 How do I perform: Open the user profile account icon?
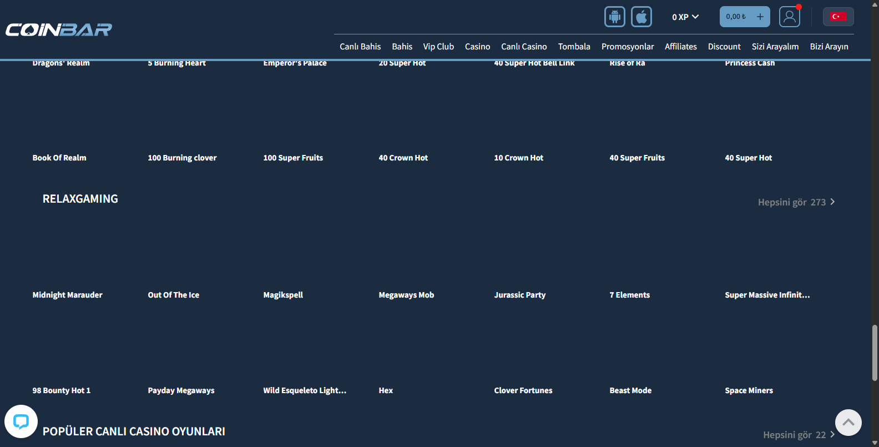point(789,17)
